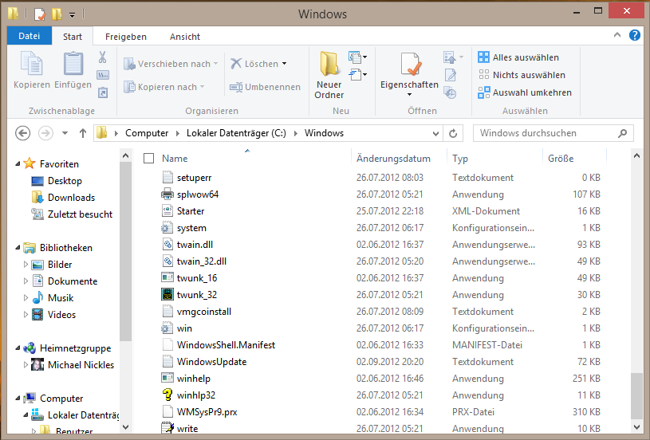Click the up one level arrow
The height and width of the screenshot is (440, 650).
[83, 133]
